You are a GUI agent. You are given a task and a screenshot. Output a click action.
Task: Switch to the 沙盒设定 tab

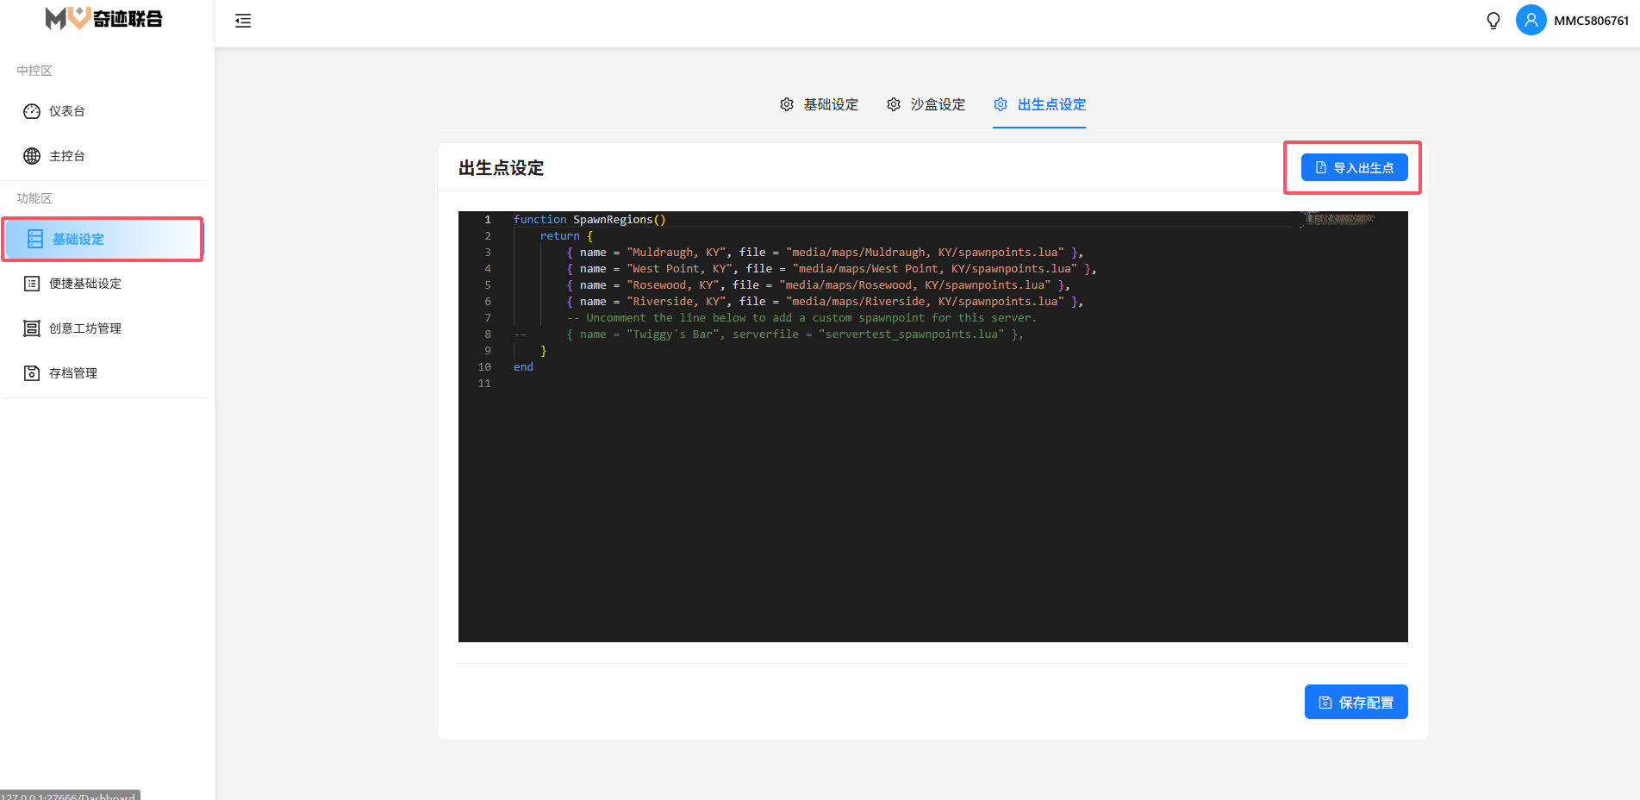[926, 104]
